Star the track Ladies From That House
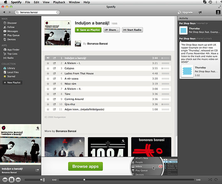Viewport: 222px width, 184px height. click(x=48, y=73)
